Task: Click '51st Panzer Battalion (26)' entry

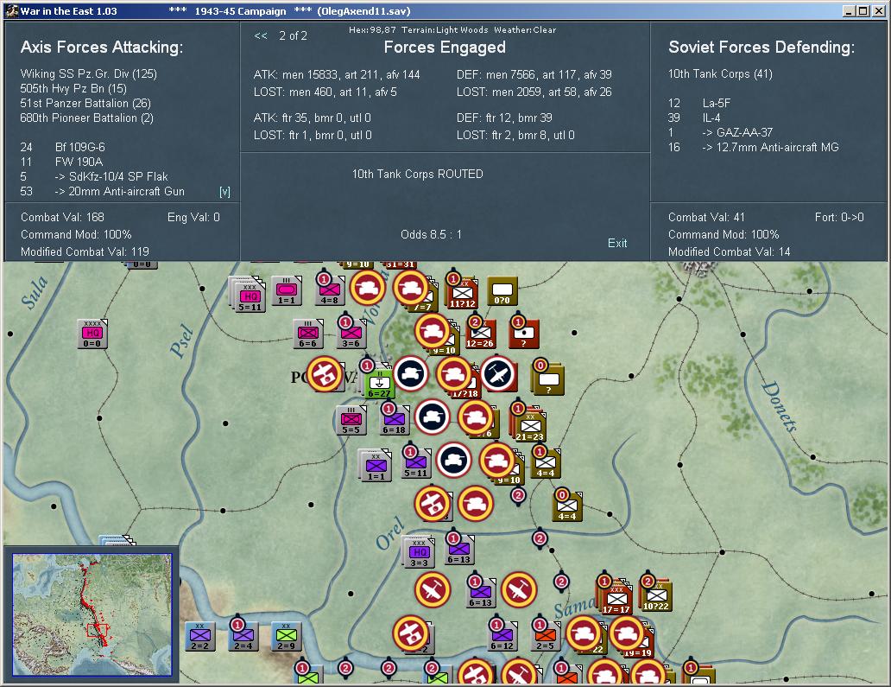Action: pos(85,104)
